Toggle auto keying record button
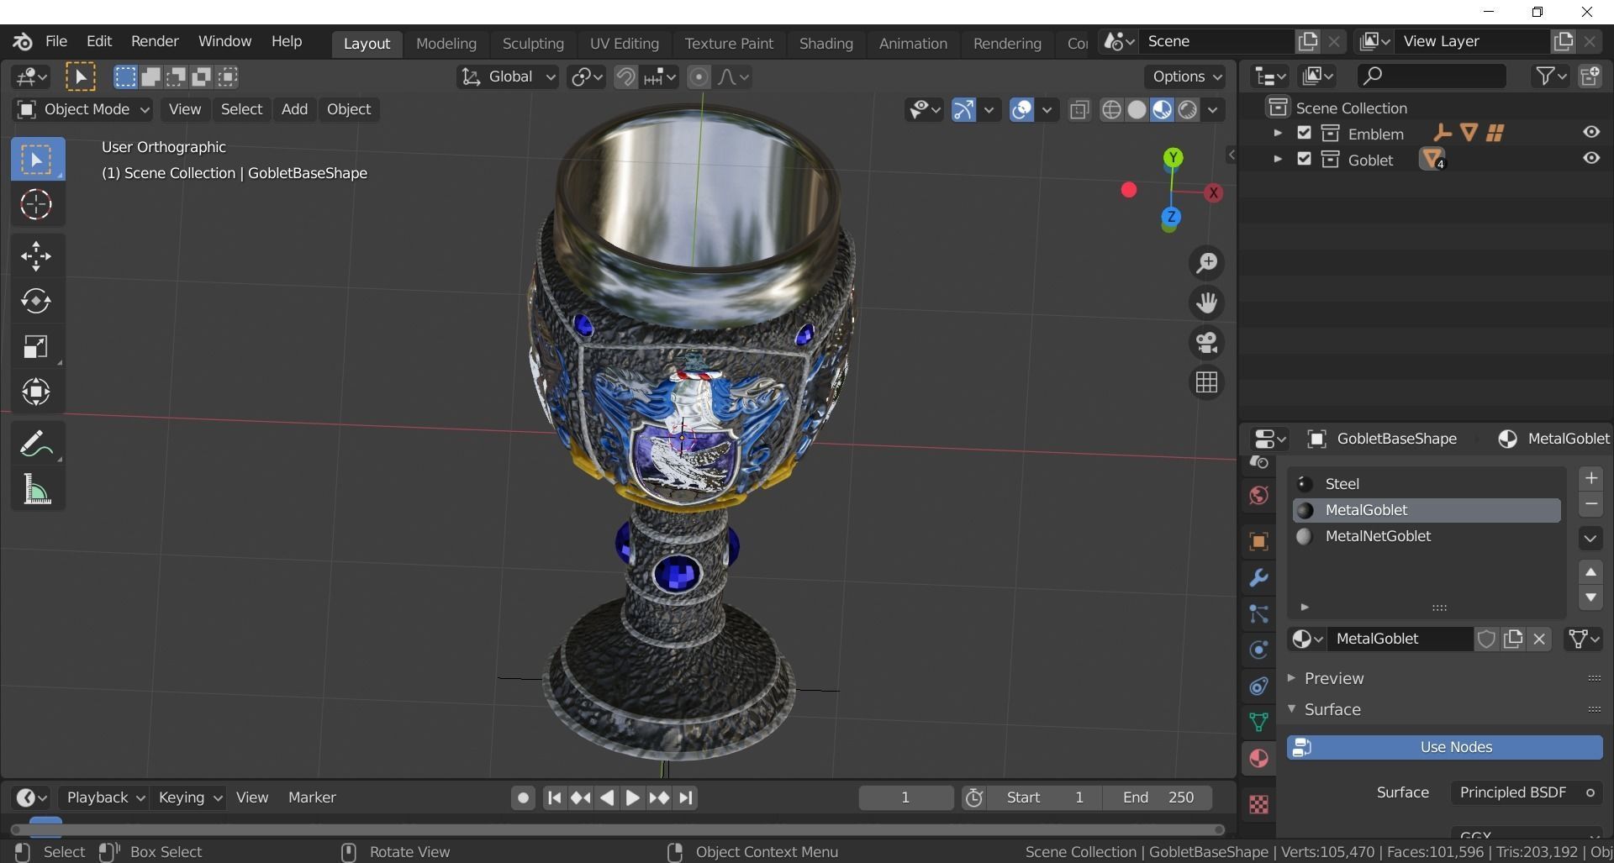The image size is (1614, 863). point(523,797)
